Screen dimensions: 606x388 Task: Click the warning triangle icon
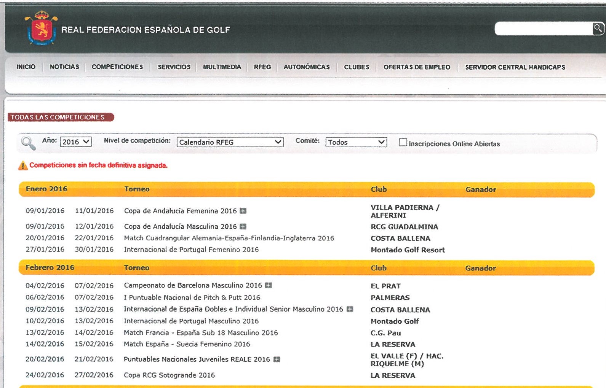click(x=23, y=165)
